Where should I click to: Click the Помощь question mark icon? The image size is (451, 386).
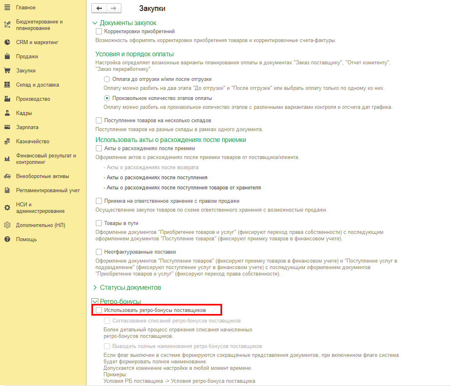point(7,239)
